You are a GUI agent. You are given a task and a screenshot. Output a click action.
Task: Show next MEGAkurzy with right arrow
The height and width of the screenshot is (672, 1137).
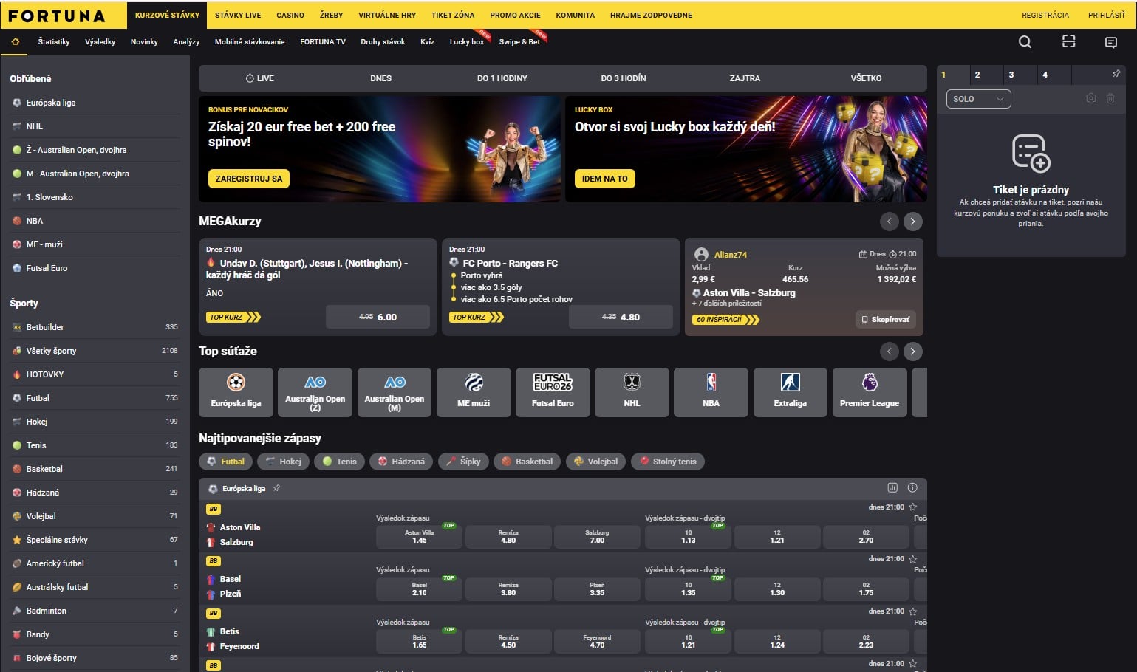(x=913, y=221)
